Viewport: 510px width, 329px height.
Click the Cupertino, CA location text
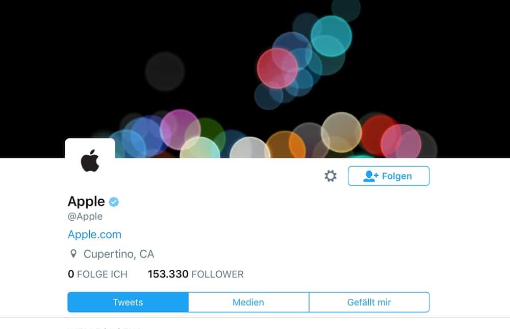[x=119, y=254]
